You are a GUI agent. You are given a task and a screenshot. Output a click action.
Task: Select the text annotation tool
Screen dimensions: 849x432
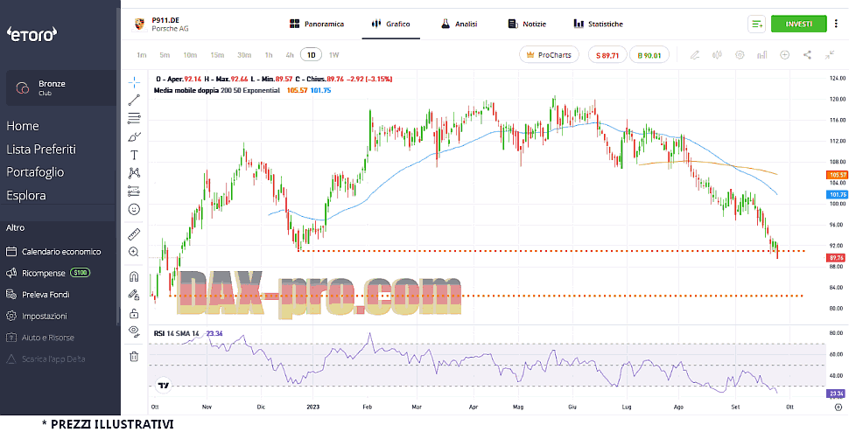coord(134,155)
